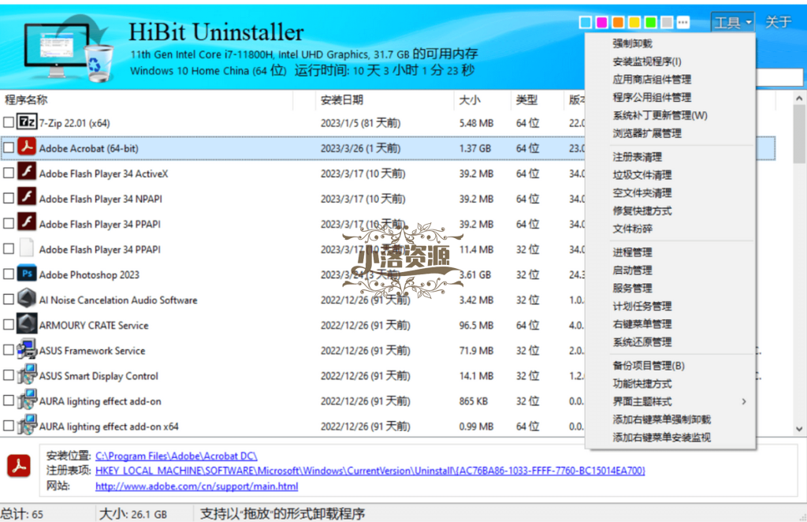Viewport: 807px width, 522px height.
Task: Check the Adobe Photoshop 2023 checkbox
Action: 8,274
